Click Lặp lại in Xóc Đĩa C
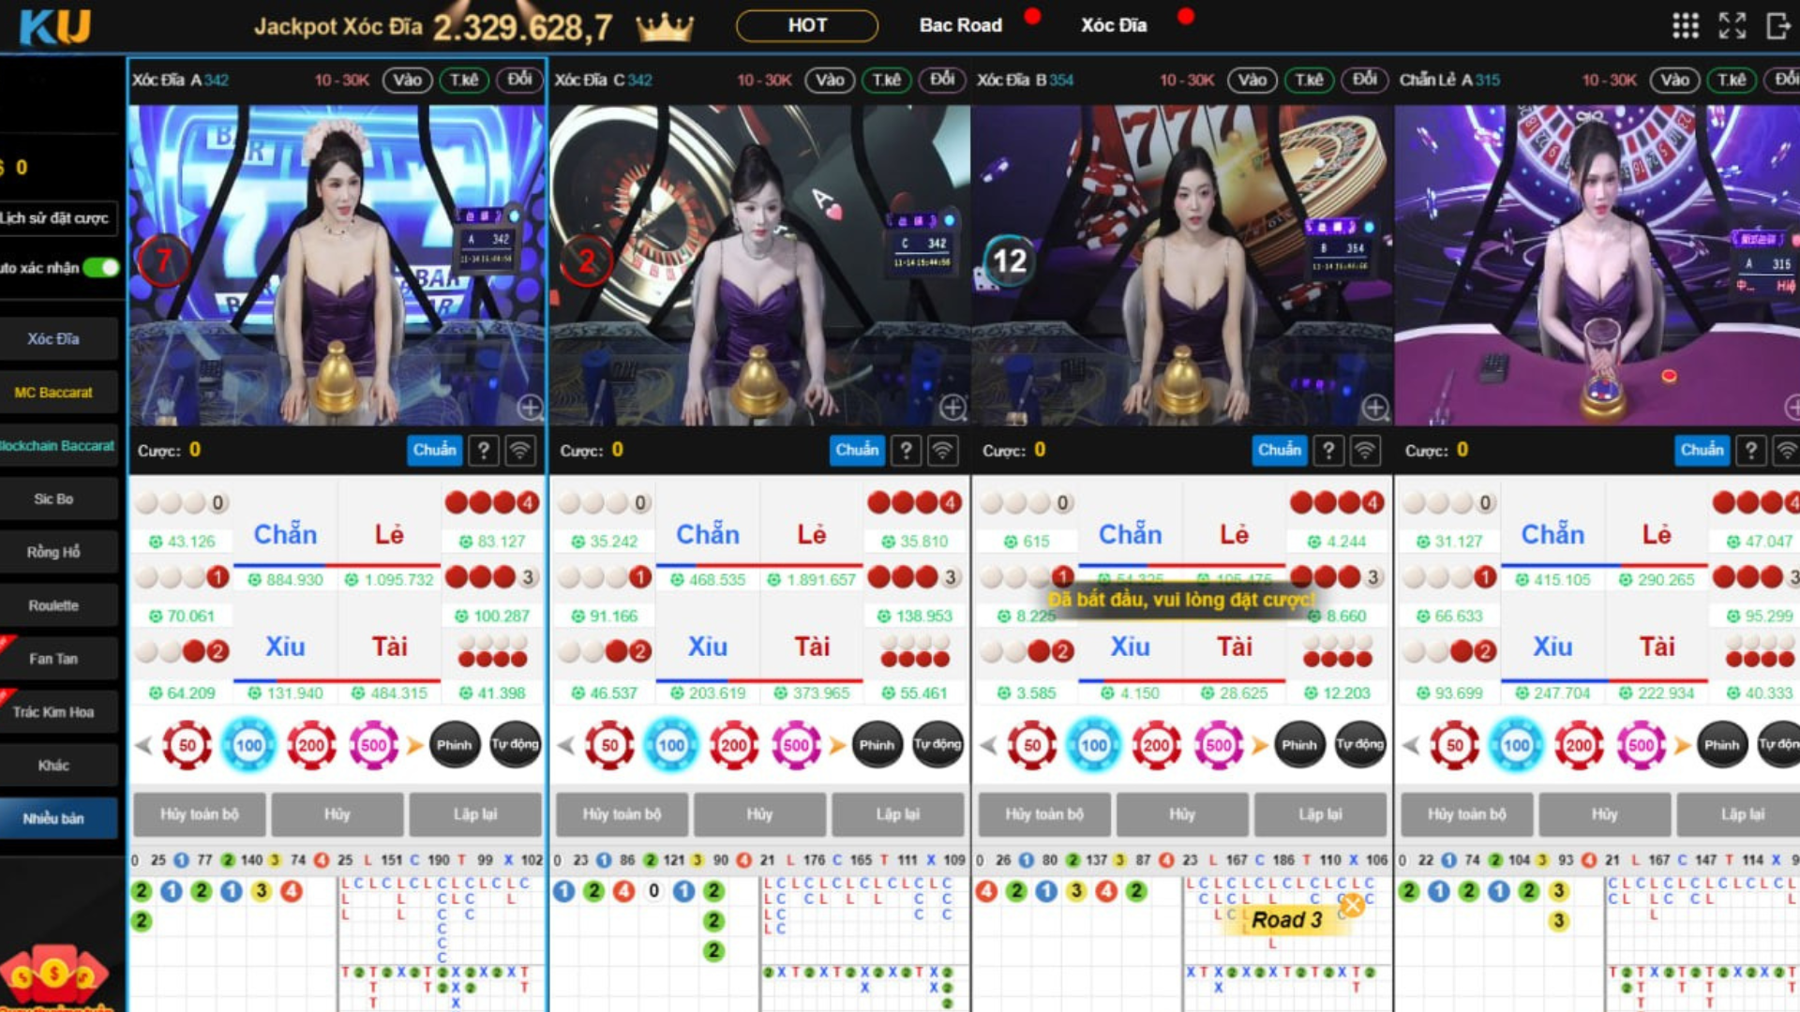 (897, 814)
